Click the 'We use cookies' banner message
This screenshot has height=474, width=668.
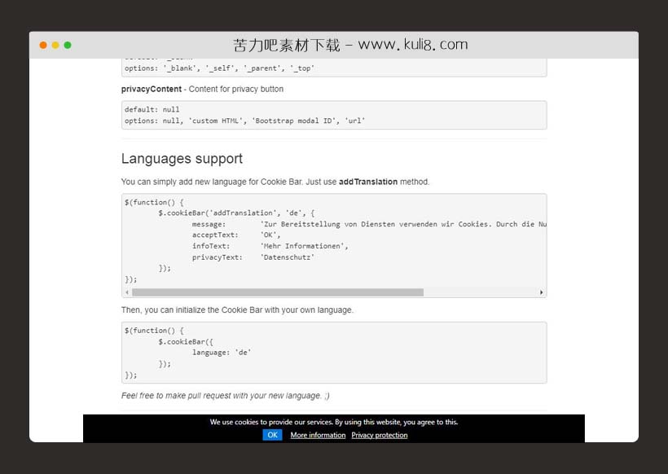pos(333,422)
